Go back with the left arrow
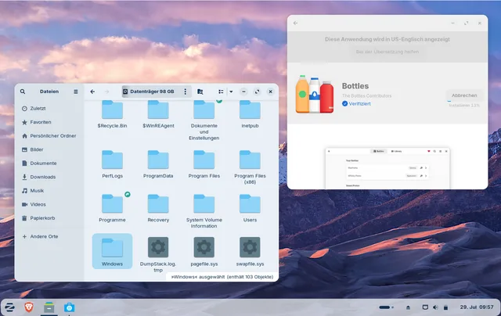The image size is (501, 316). [92, 92]
